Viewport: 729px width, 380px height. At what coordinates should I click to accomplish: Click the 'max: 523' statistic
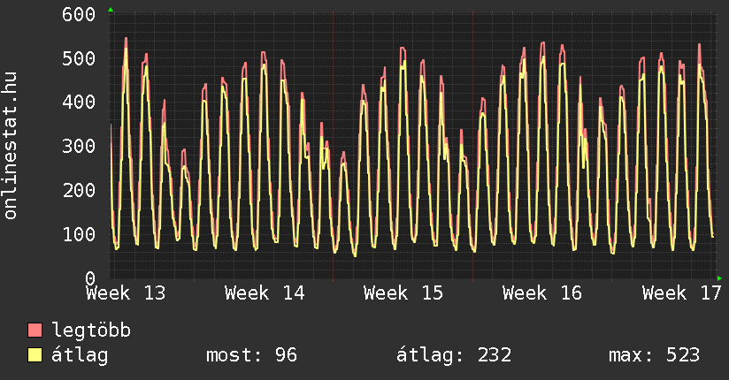click(x=654, y=355)
